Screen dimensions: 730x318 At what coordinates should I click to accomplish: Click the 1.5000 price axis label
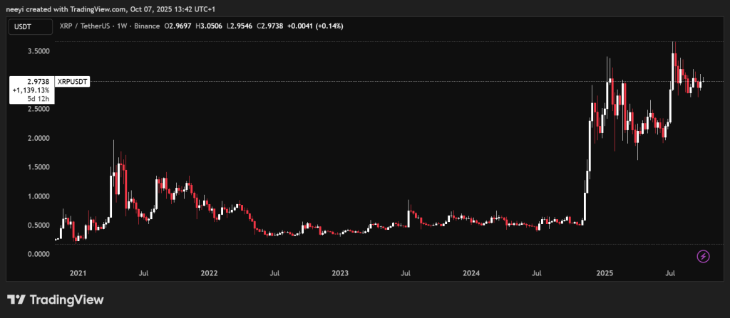pyautogui.click(x=37, y=167)
